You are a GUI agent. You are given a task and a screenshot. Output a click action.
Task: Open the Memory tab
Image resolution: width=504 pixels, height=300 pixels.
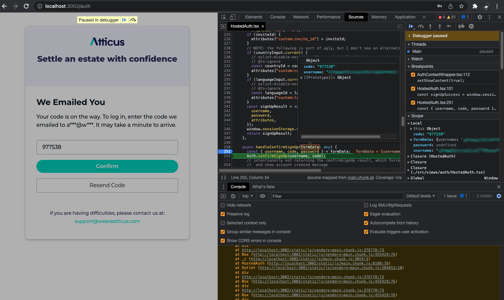point(379,17)
